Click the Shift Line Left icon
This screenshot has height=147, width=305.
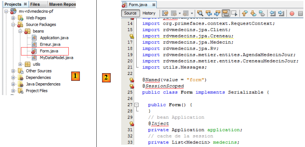(x=273, y=13)
